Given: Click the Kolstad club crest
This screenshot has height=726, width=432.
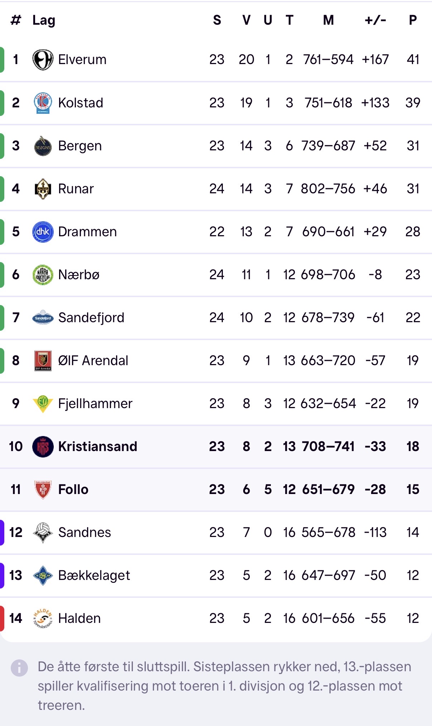Looking at the screenshot, I should [43, 103].
